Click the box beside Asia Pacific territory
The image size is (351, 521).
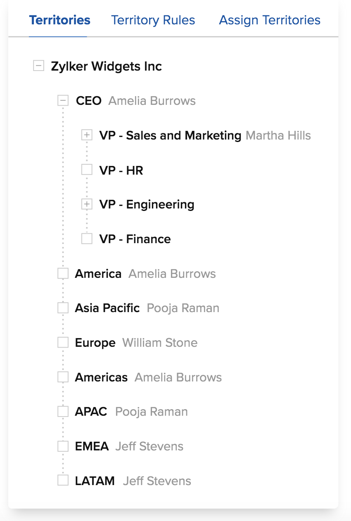tap(63, 308)
